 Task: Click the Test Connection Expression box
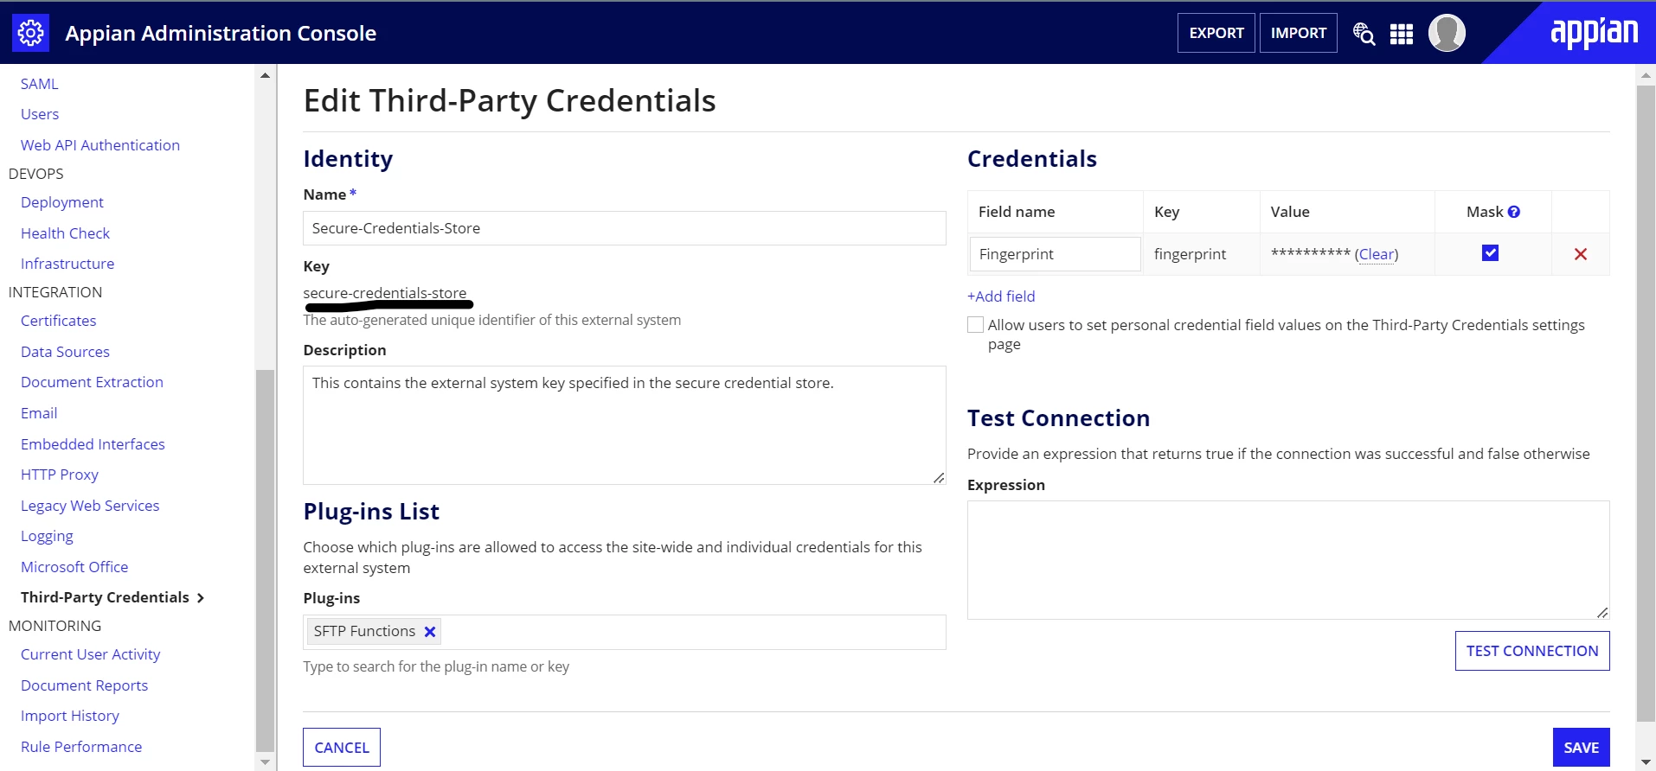point(1288,560)
